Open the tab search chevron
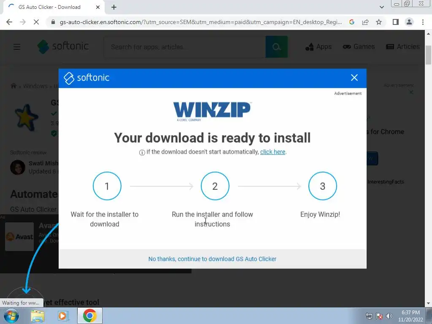The height and width of the screenshot is (324, 432). [x=381, y=7]
